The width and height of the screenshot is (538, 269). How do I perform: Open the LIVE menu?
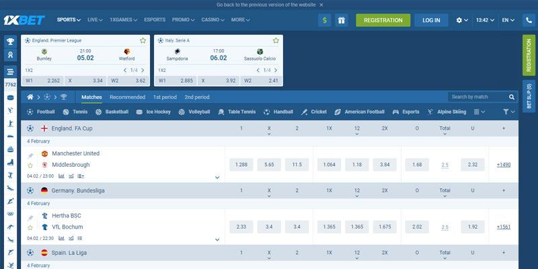pyautogui.click(x=95, y=20)
